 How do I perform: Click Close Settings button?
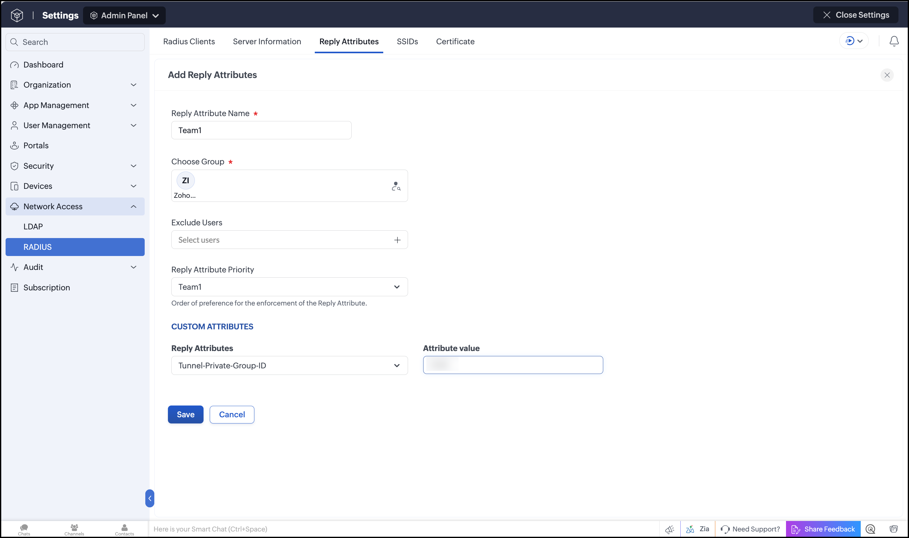click(x=856, y=15)
